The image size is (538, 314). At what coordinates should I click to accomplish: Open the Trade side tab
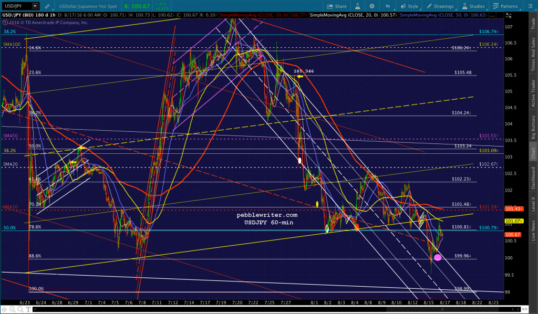tap(533, 23)
